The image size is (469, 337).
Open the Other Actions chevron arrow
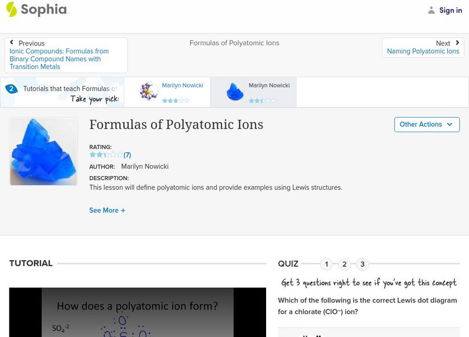(x=449, y=125)
